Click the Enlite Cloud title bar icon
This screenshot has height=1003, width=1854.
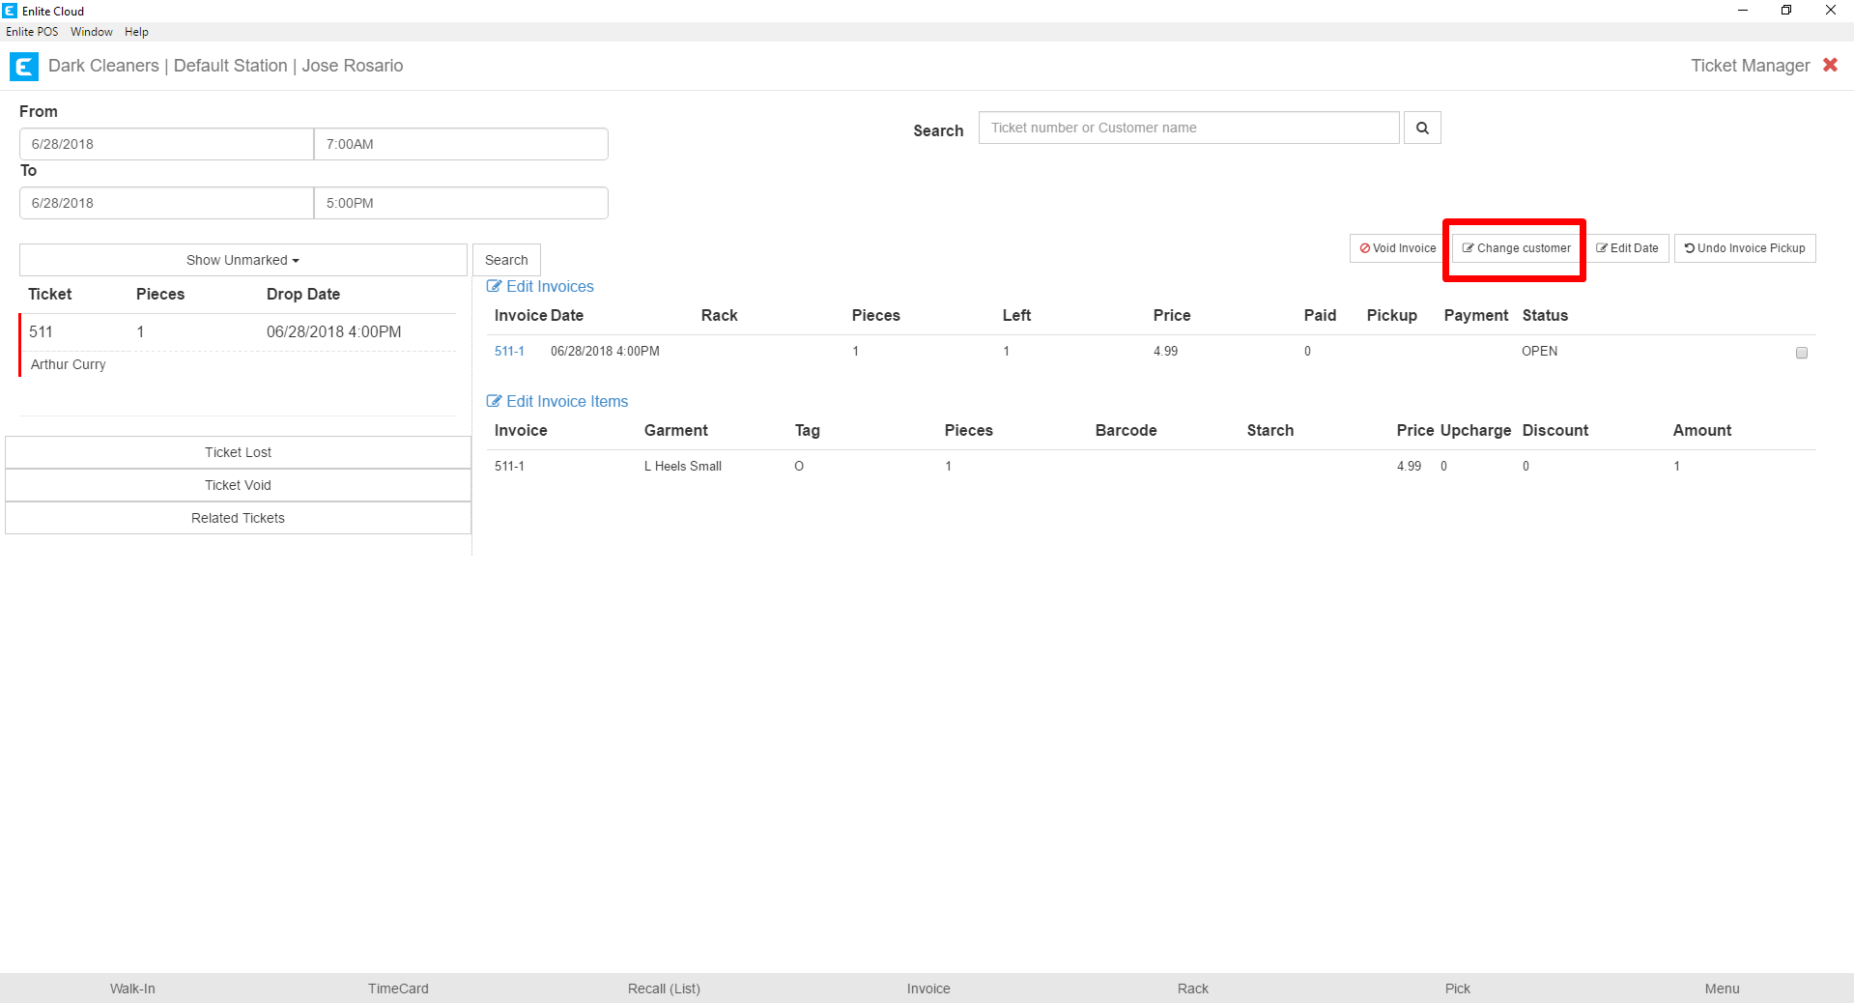10,11
